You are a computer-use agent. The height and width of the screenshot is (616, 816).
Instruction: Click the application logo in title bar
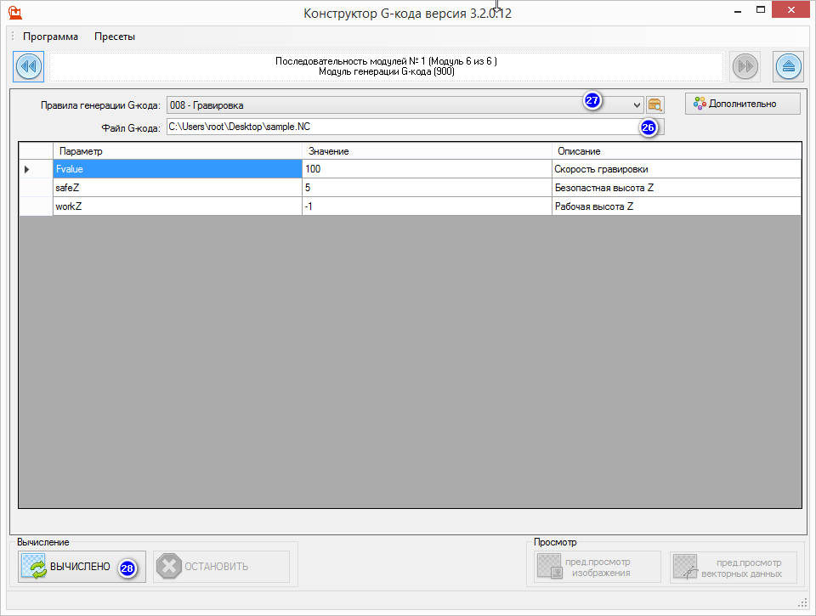(x=15, y=13)
